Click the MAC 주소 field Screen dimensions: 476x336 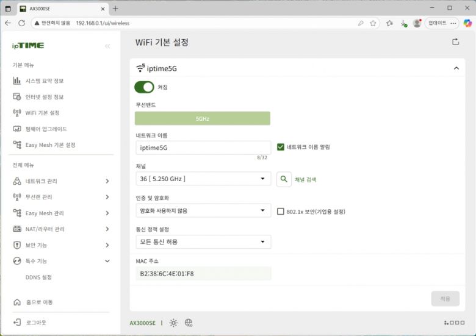[x=203, y=274]
